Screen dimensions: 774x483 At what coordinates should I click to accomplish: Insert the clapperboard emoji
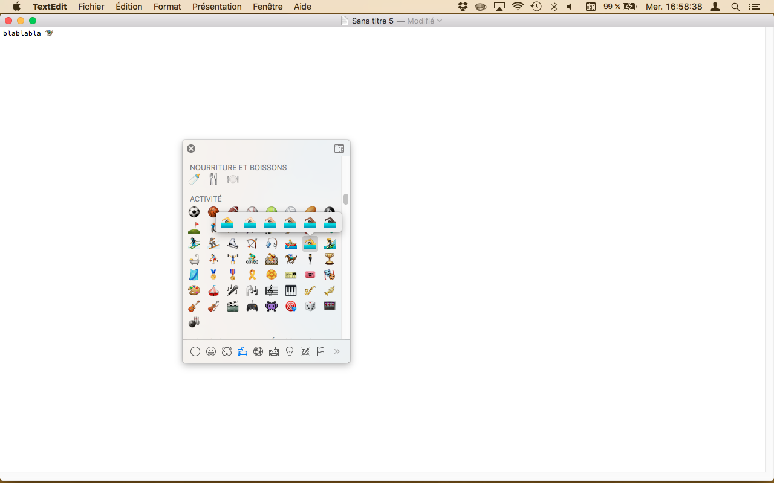(233, 306)
